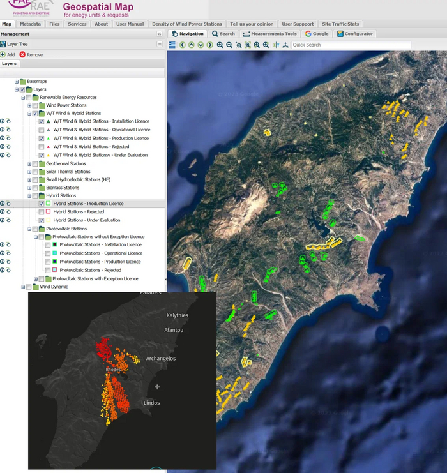Click the Quick Search input field
The height and width of the screenshot is (473, 447).
coord(351,45)
